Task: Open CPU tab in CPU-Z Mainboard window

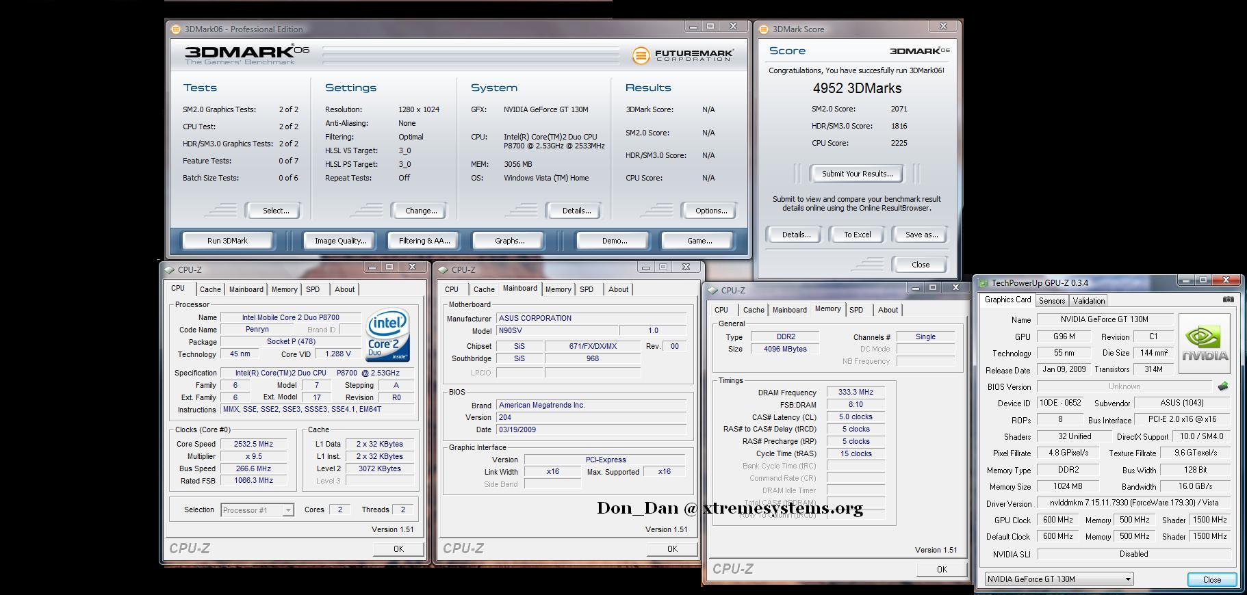Action: [452, 289]
